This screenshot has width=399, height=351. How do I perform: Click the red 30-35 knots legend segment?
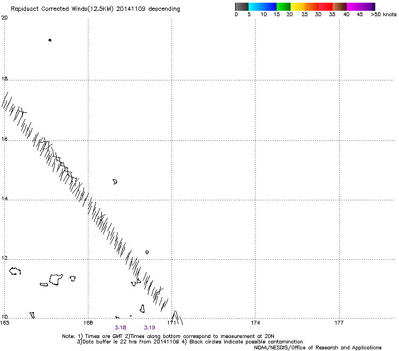(x=326, y=6)
